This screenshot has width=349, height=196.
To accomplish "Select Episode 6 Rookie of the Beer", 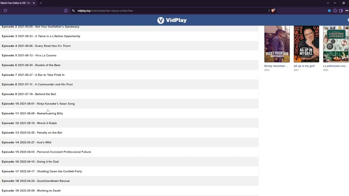I will pyautogui.click(x=129, y=65).
